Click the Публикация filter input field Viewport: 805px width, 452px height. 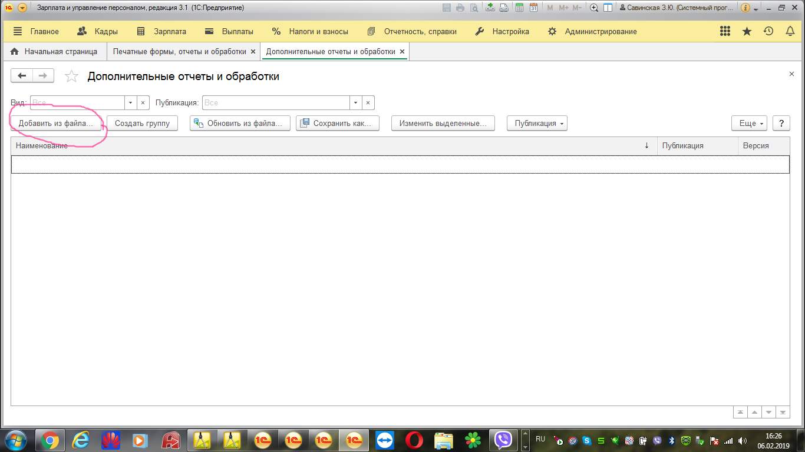[276, 102]
